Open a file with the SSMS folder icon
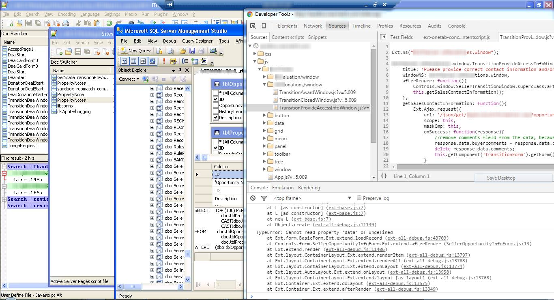 (183, 51)
